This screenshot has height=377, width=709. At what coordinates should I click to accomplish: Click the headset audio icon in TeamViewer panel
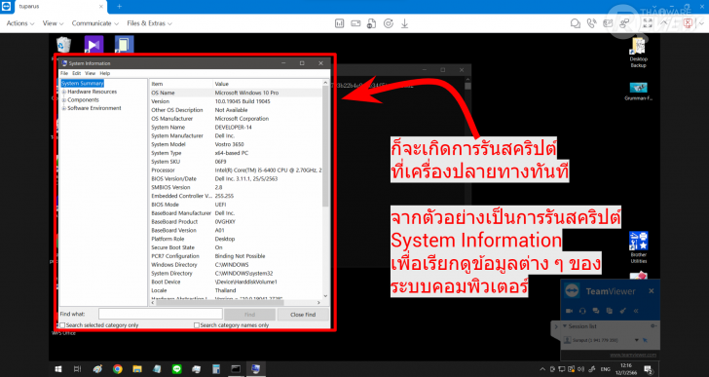point(582,311)
